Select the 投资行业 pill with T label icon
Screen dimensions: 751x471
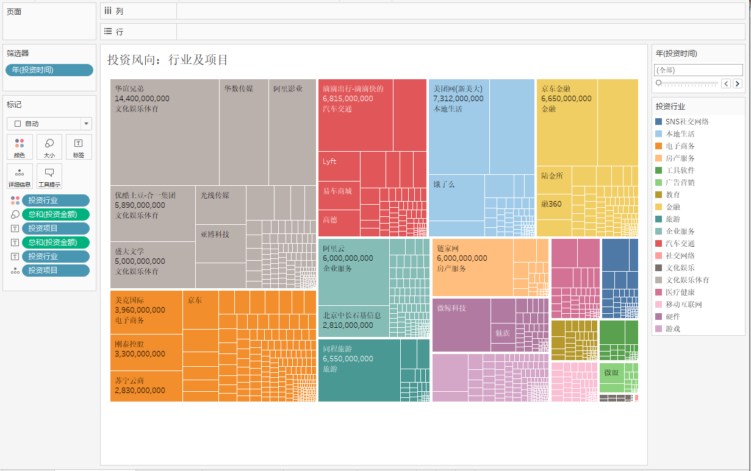[x=56, y=257]
